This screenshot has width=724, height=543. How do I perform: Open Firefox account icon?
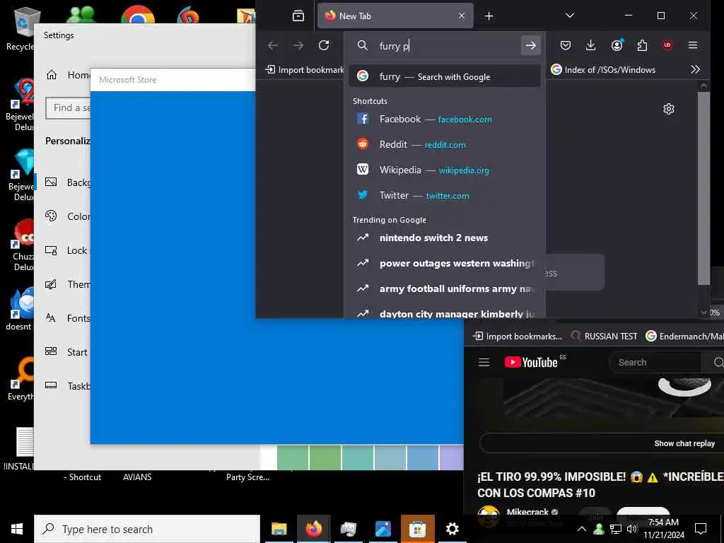[x=617, y=45]
